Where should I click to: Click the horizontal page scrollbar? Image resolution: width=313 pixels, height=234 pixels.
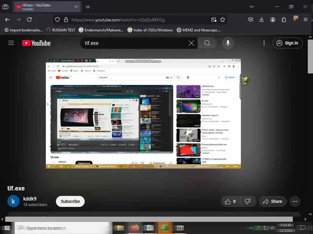point(149,219)
